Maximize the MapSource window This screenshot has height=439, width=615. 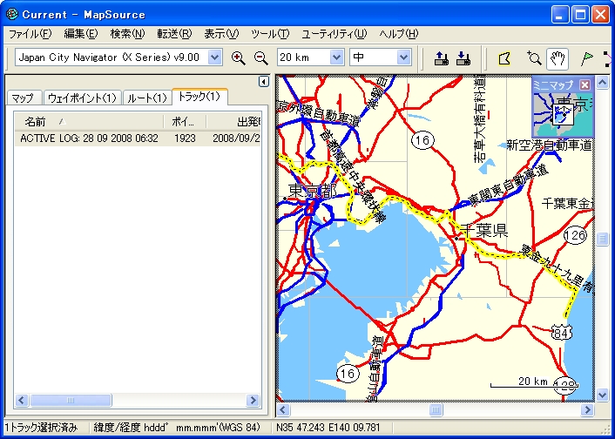[x=580, y=15]
